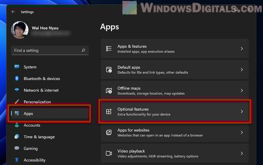Image resolution: width=263 pixels, height=165 pixels.
Task: Click the Default apps icon
Action: pyautogui.click(x=109, y=69)
